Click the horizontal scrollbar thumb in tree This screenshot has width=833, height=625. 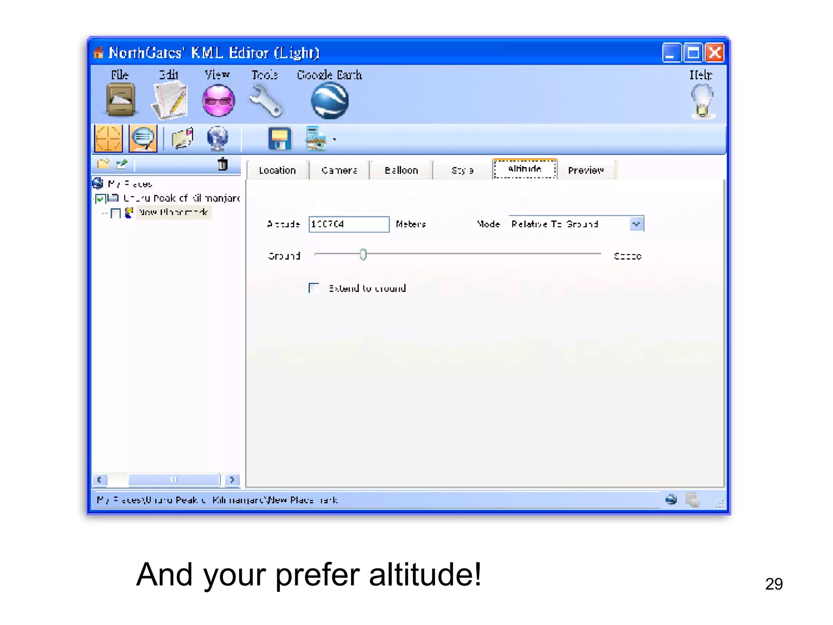click(174, 479)
